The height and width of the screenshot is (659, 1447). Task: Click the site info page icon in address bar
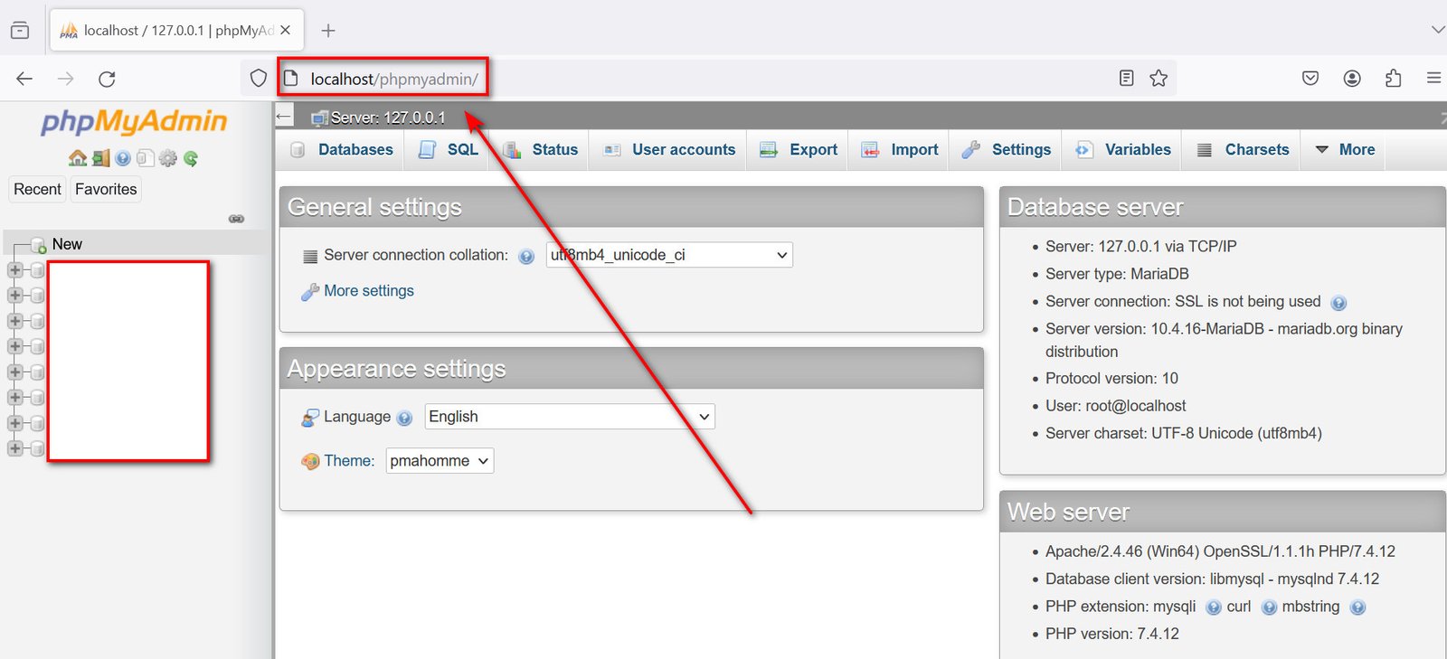click(x=290, y=79)
